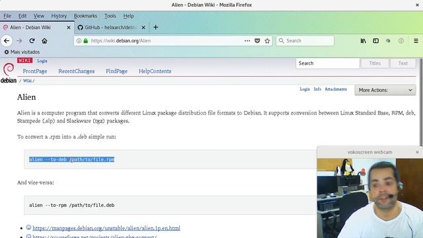Click the Firefox toolbar Search field
The height and width of the screenshot is (238, 423).
(x=305, y=41)
